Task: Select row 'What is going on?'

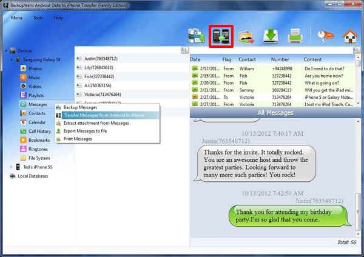Action: click(x=272, y=83)
